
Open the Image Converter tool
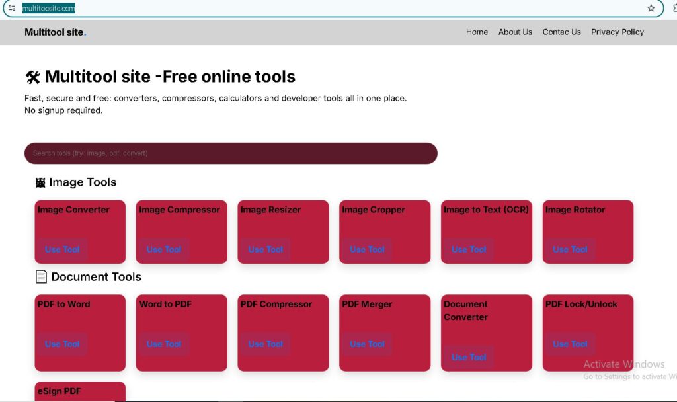[x=62, y=249]
